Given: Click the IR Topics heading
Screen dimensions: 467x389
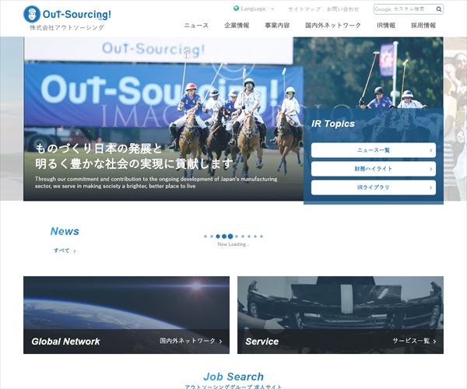Looking at the screenshot, I should (333, 124).
